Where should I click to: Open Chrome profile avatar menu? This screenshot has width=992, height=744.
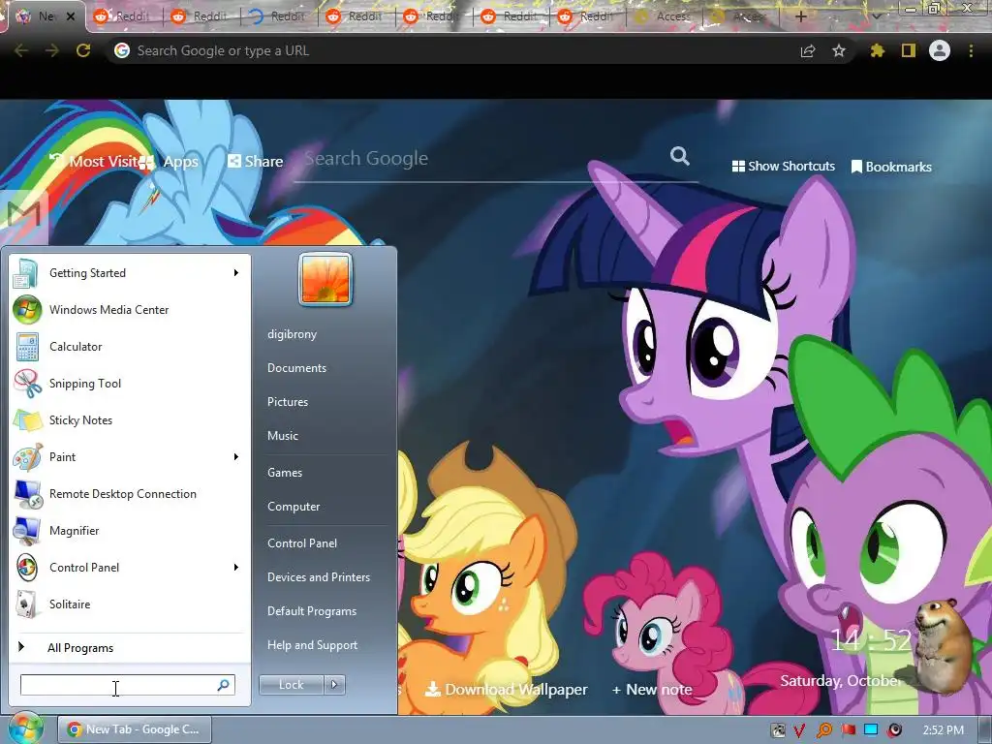(940, 50)
